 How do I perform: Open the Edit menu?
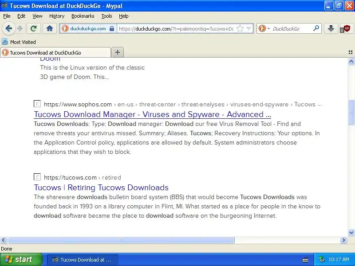21,16
